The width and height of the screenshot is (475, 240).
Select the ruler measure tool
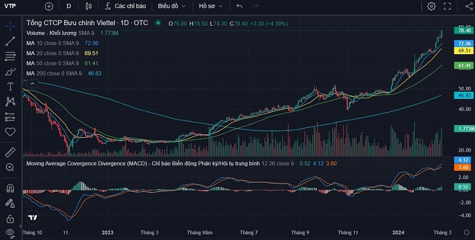click(x=10, y=152)
